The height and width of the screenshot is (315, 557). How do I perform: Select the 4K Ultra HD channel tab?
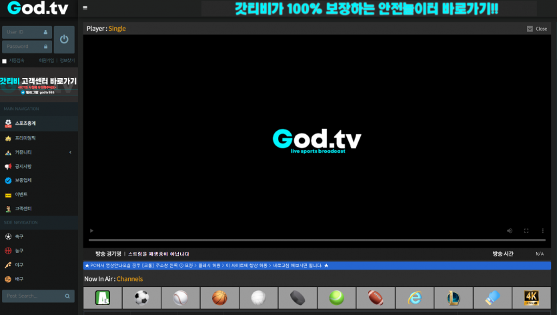(532, 298)
